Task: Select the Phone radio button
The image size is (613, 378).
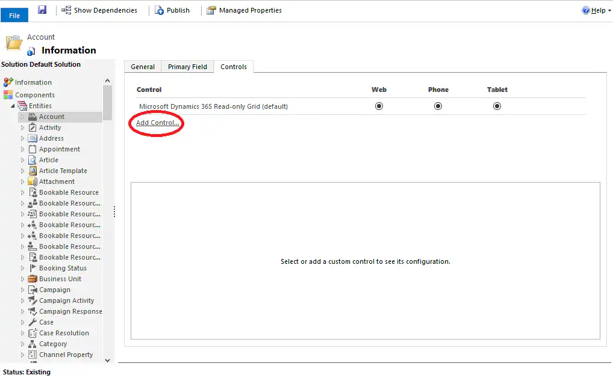Action: pyautogui.click(x=438, y=106)
